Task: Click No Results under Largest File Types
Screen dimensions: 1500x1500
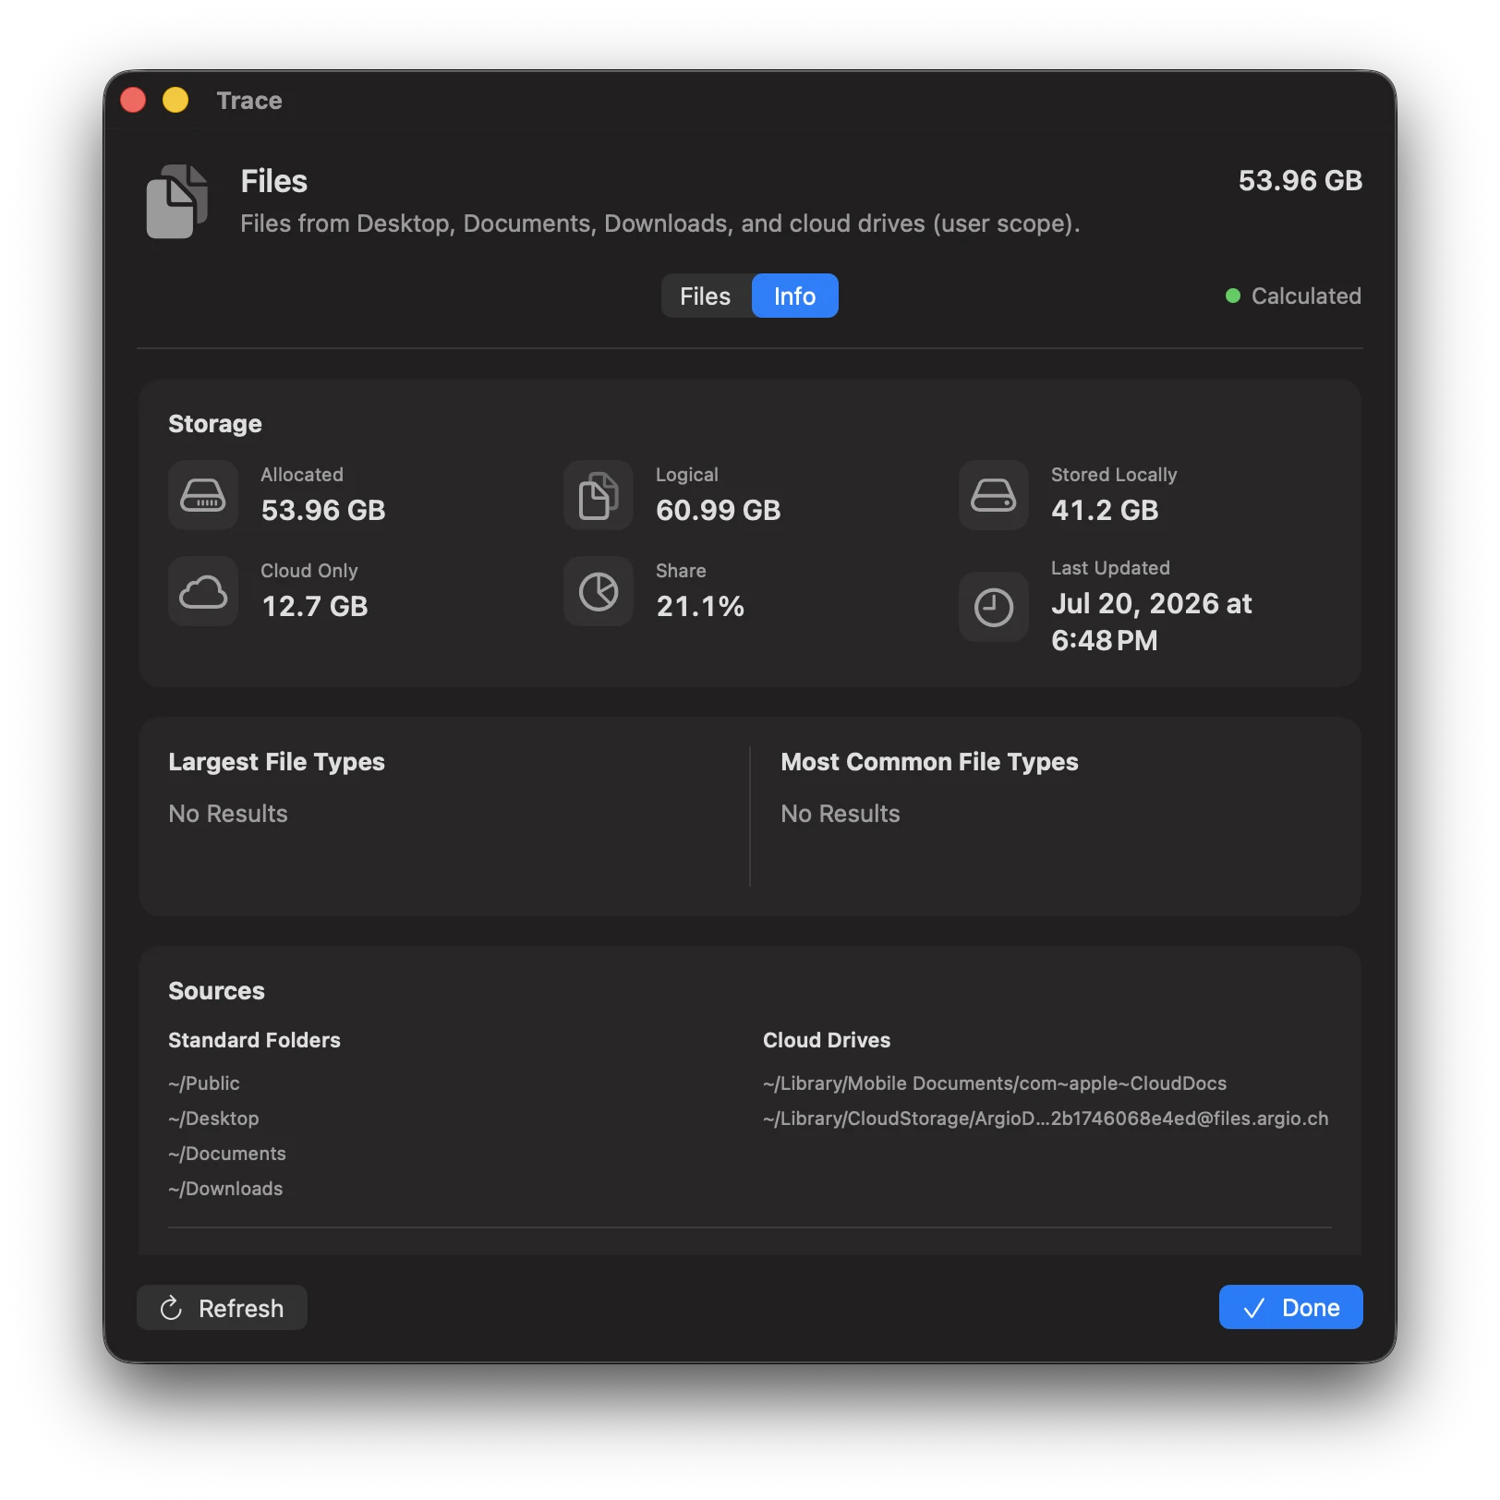Action: point(228,814)
